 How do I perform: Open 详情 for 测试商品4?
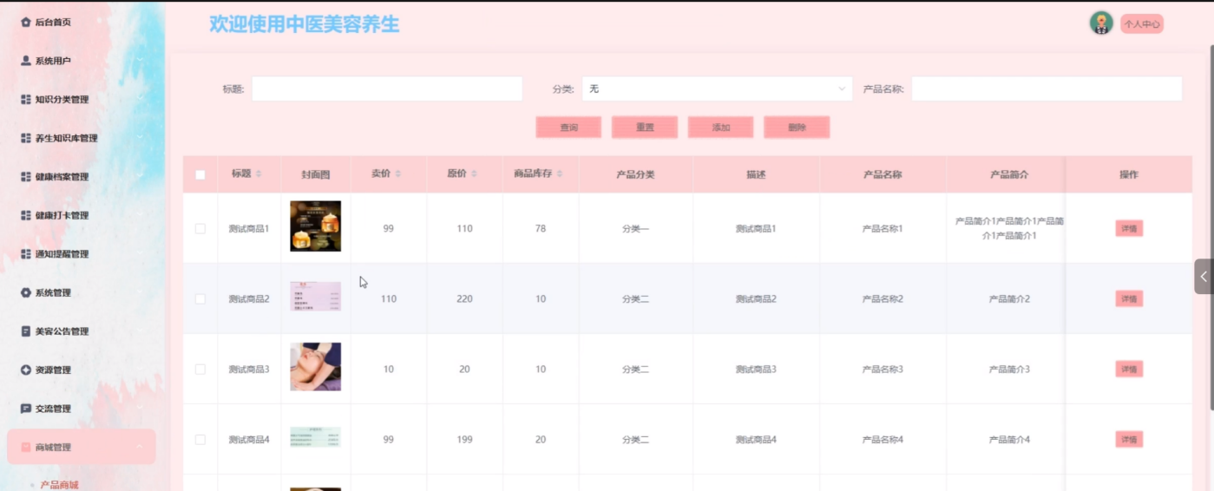click(x=1129, y=440)
